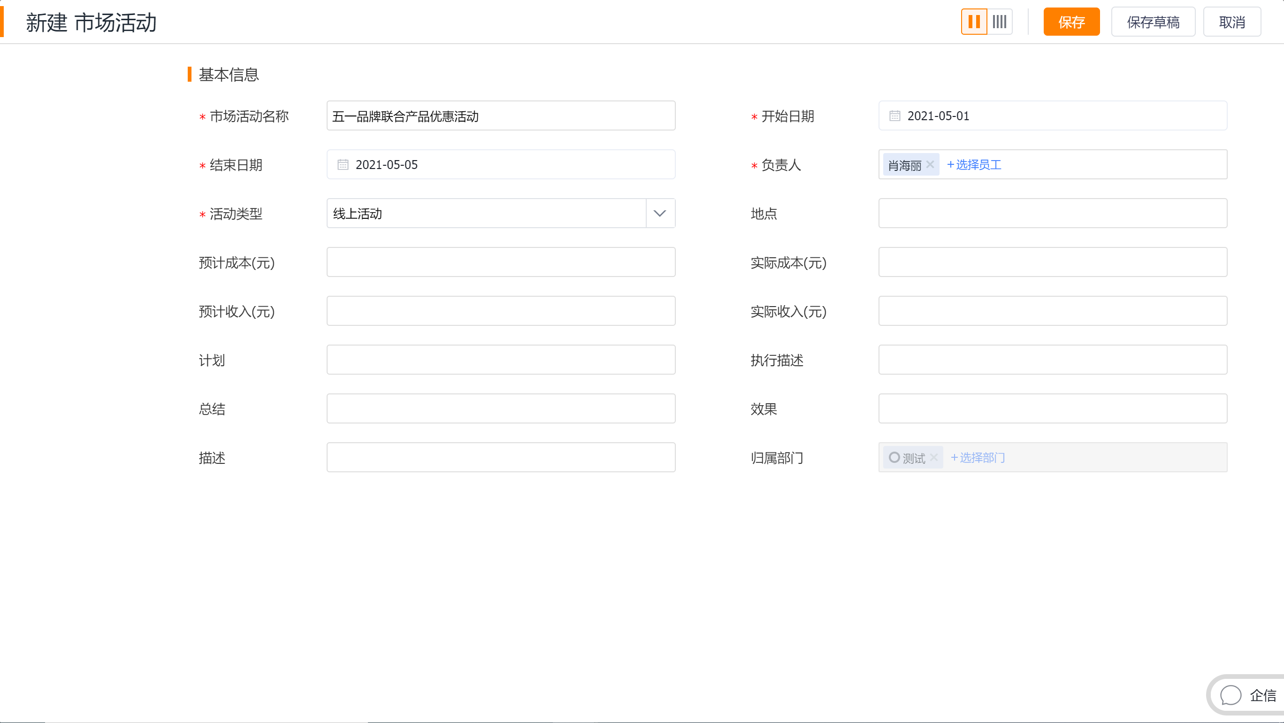Click the calendar icon in 结束日期
The image size is (1284, 723).
pos(343,164)
